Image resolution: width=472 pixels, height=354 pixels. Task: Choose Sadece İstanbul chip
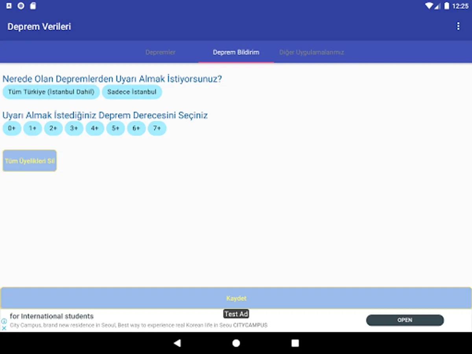(x=132, y=92)
